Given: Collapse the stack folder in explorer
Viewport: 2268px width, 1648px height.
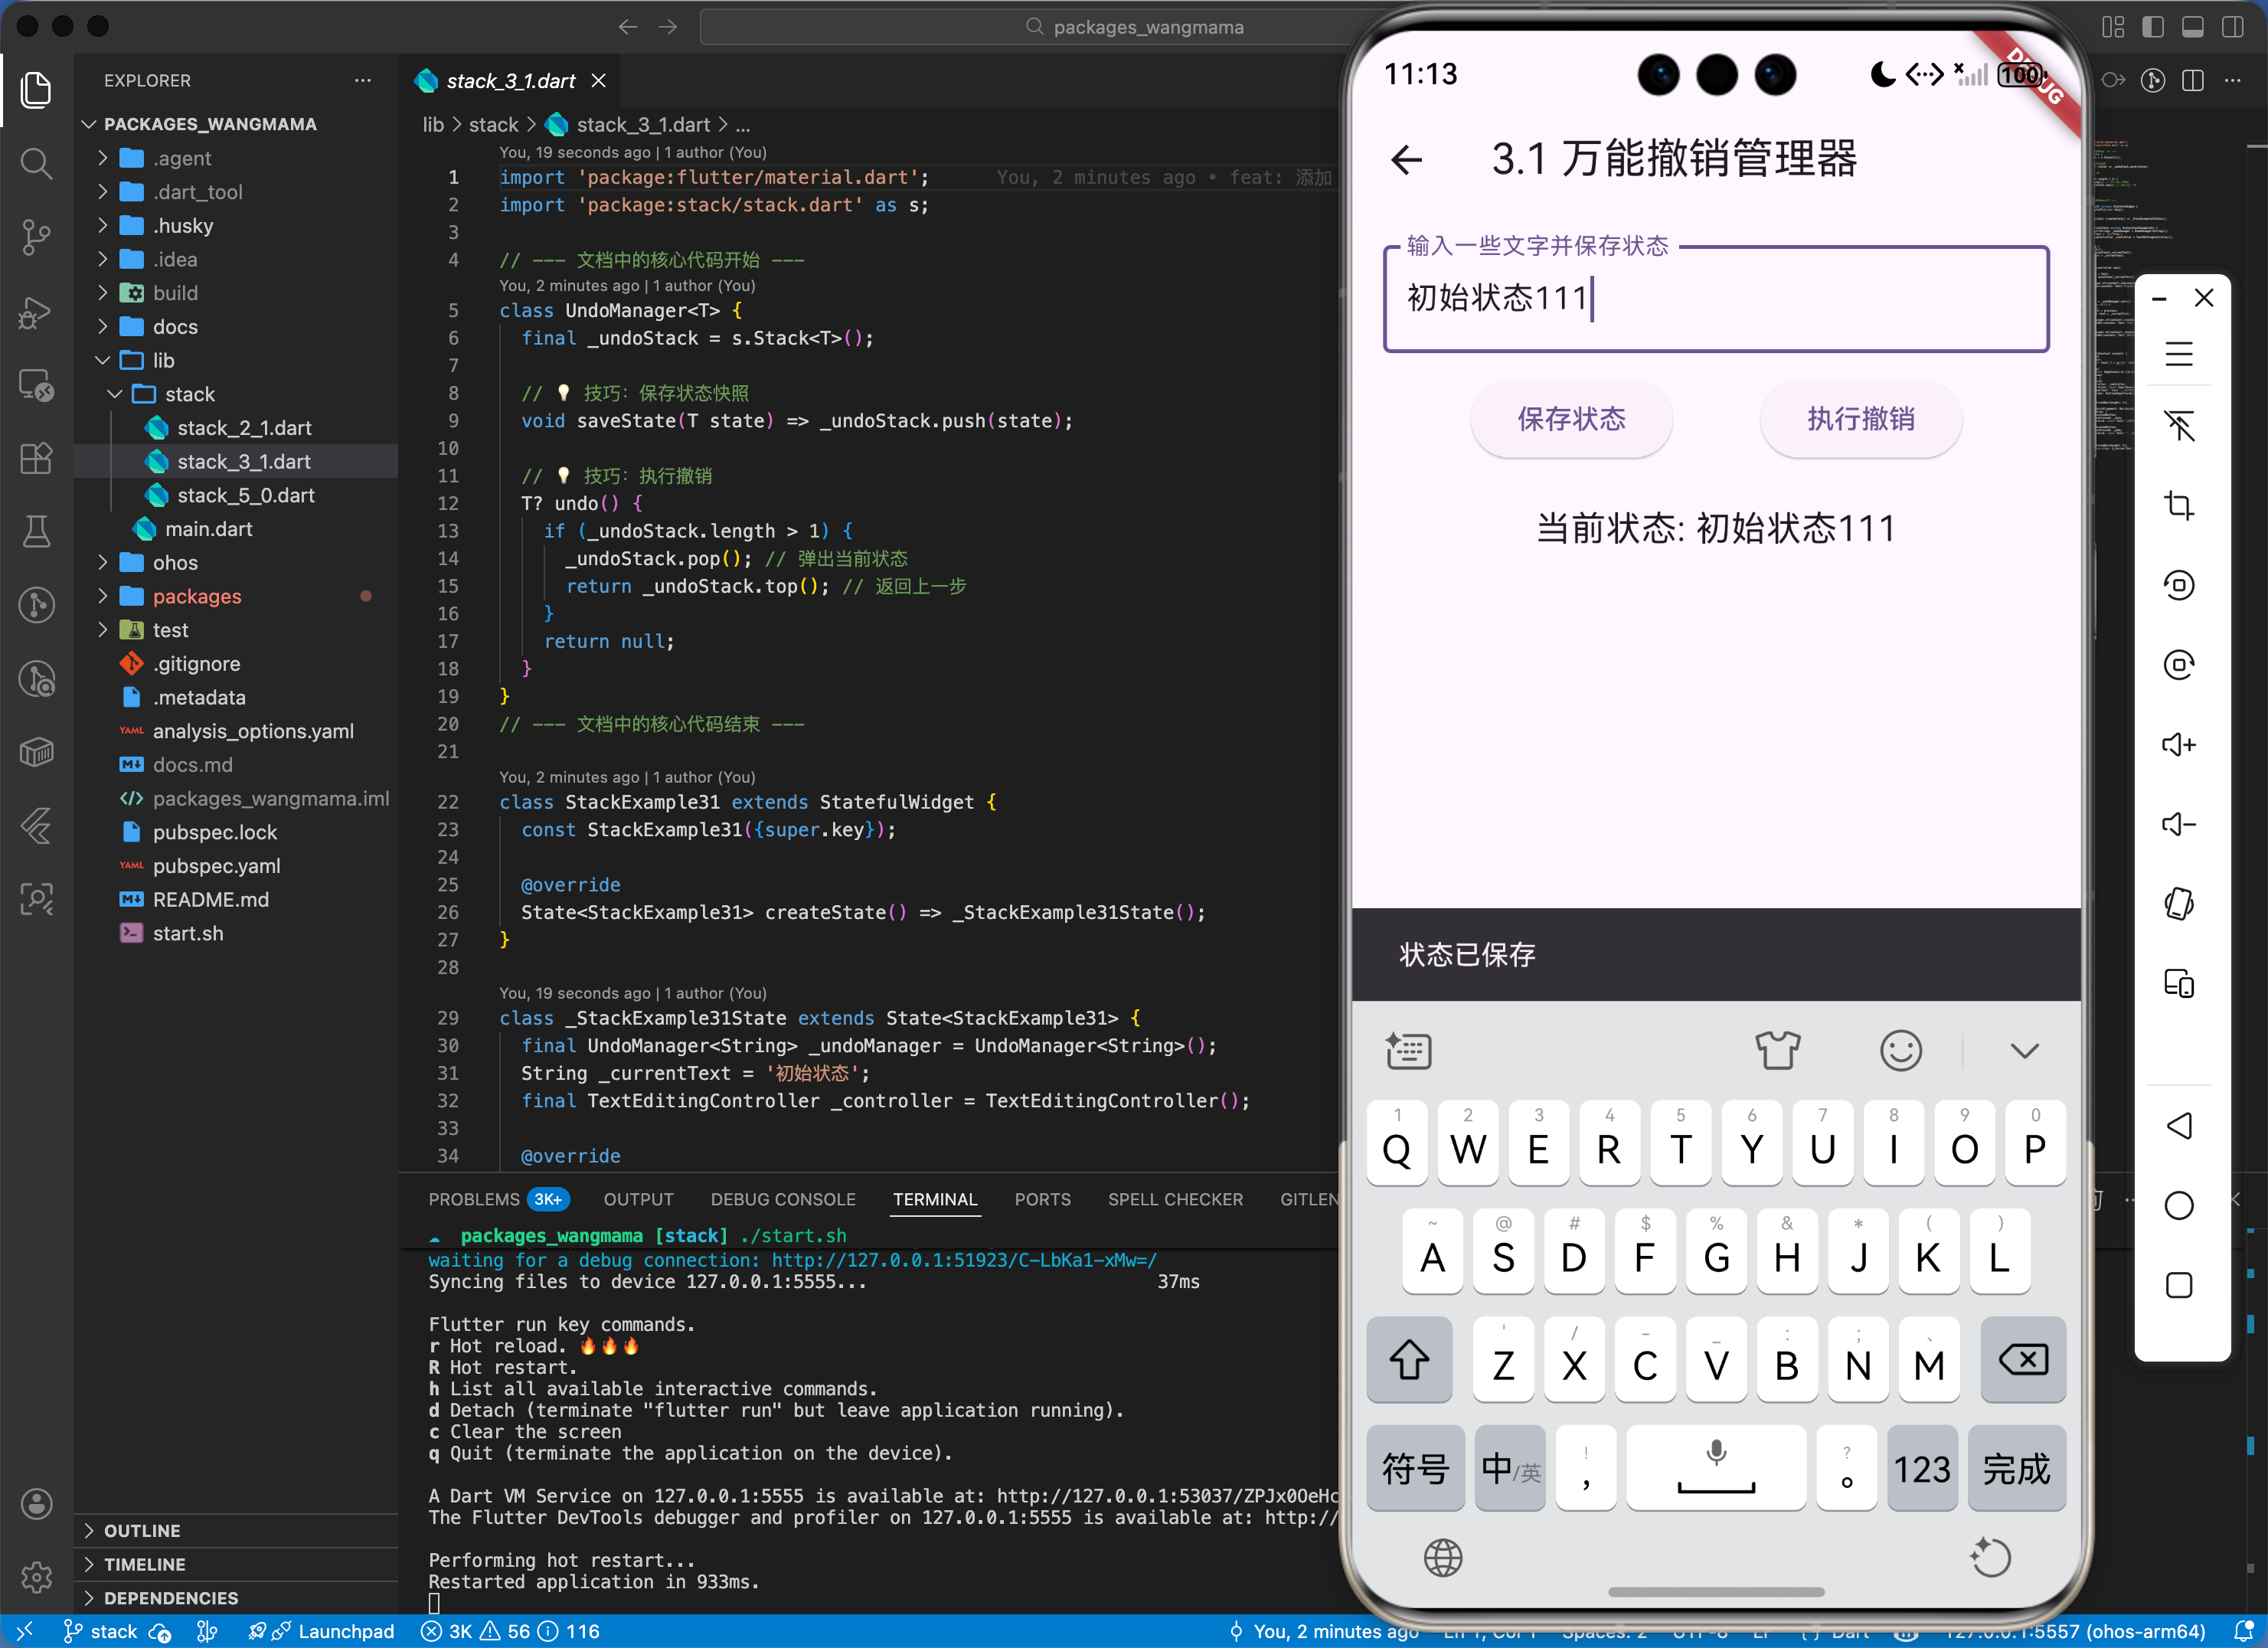Looking at the screenshot, I should [189, 394].
